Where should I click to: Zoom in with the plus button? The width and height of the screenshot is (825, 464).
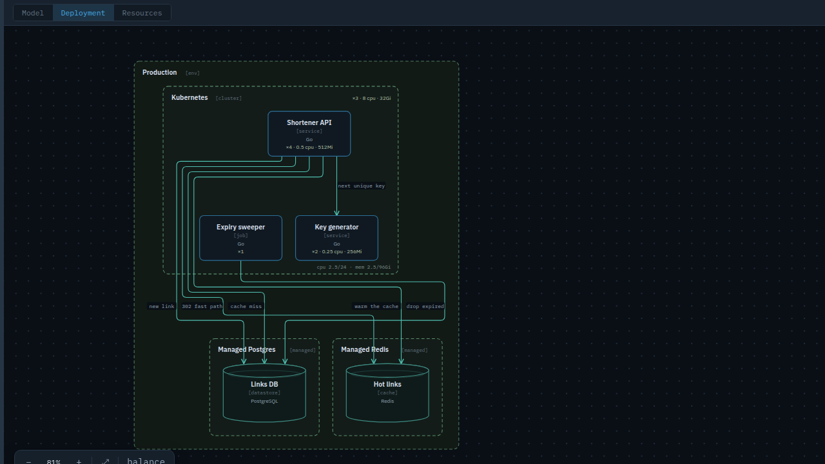[x=79, y=461]
